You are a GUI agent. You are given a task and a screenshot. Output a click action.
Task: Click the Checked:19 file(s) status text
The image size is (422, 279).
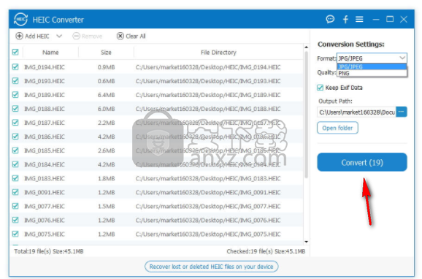pyautogui.click(x=266, y=251)
